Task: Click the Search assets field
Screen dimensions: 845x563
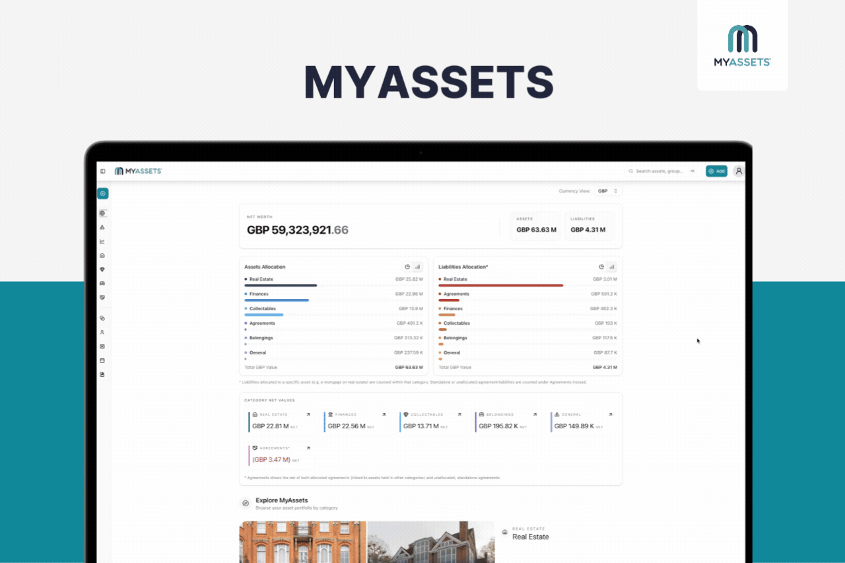Action: (662, 171)
